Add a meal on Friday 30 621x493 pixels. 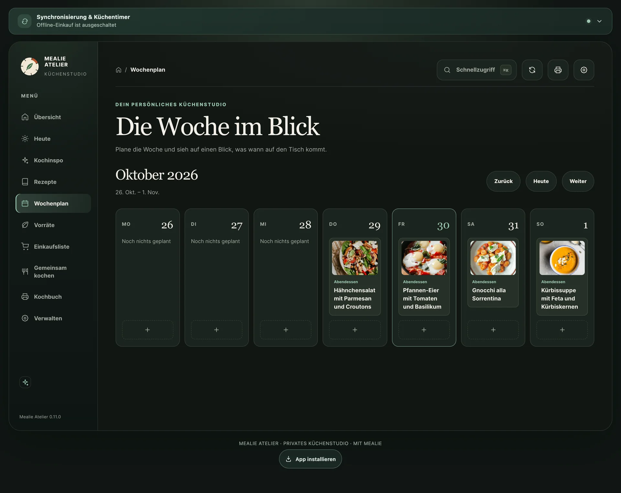[x=424, y=330]
